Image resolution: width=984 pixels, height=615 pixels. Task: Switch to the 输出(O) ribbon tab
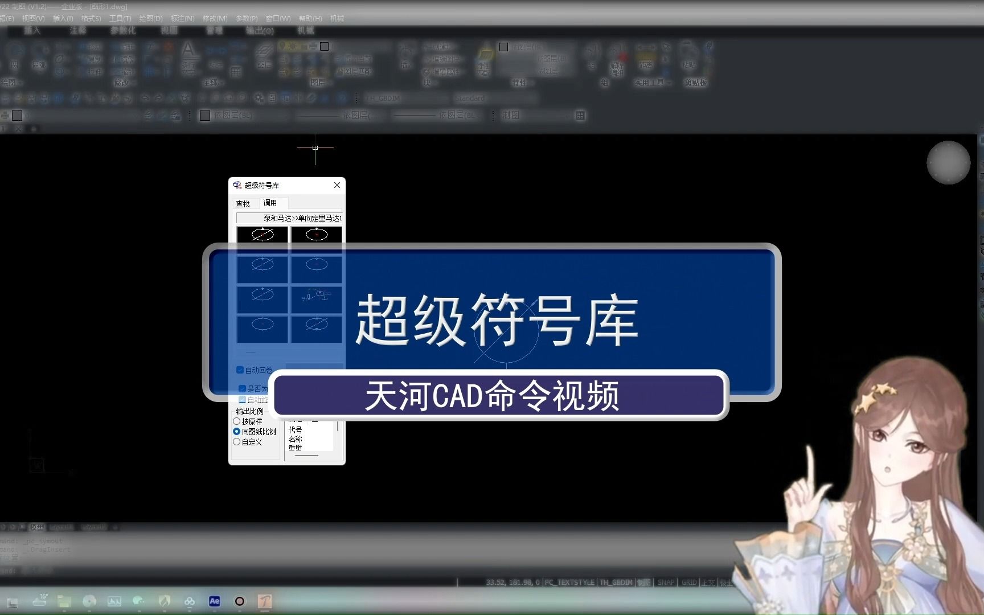(260, 30)
